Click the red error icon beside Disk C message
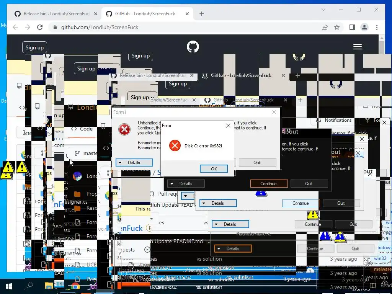 point(175,145)
